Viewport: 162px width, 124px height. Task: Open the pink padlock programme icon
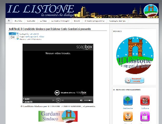[145, 116]
